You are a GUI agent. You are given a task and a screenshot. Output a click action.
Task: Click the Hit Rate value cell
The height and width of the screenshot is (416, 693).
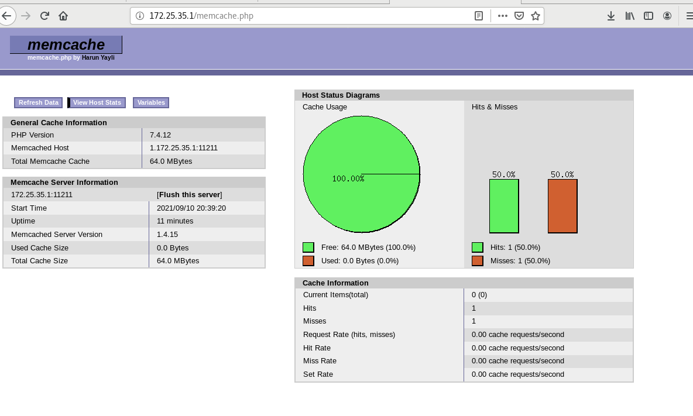[548, 348]
